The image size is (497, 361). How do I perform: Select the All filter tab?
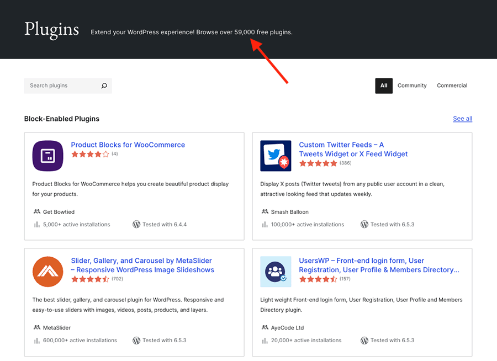tap(384, 86)
